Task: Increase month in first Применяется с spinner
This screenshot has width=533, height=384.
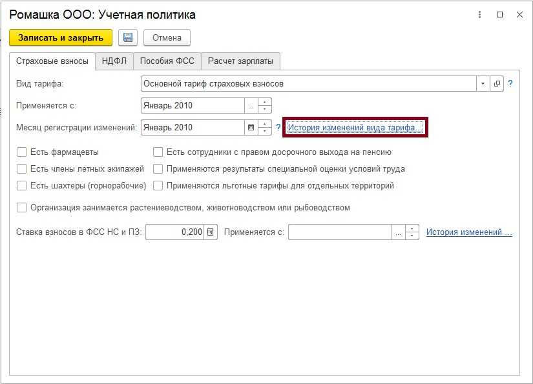Action: [265, 102]
